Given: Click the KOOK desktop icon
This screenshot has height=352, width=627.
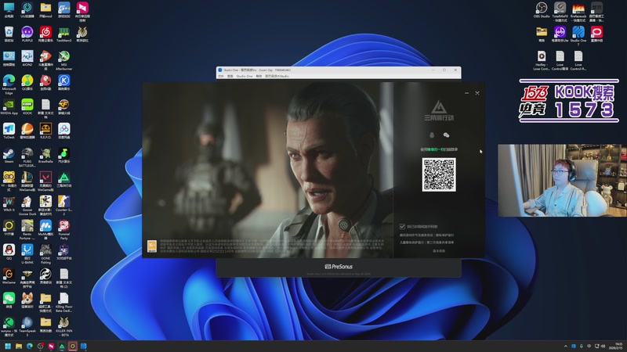Looking at the screenshot, I should pyautogui.click(x=27, y=107).
